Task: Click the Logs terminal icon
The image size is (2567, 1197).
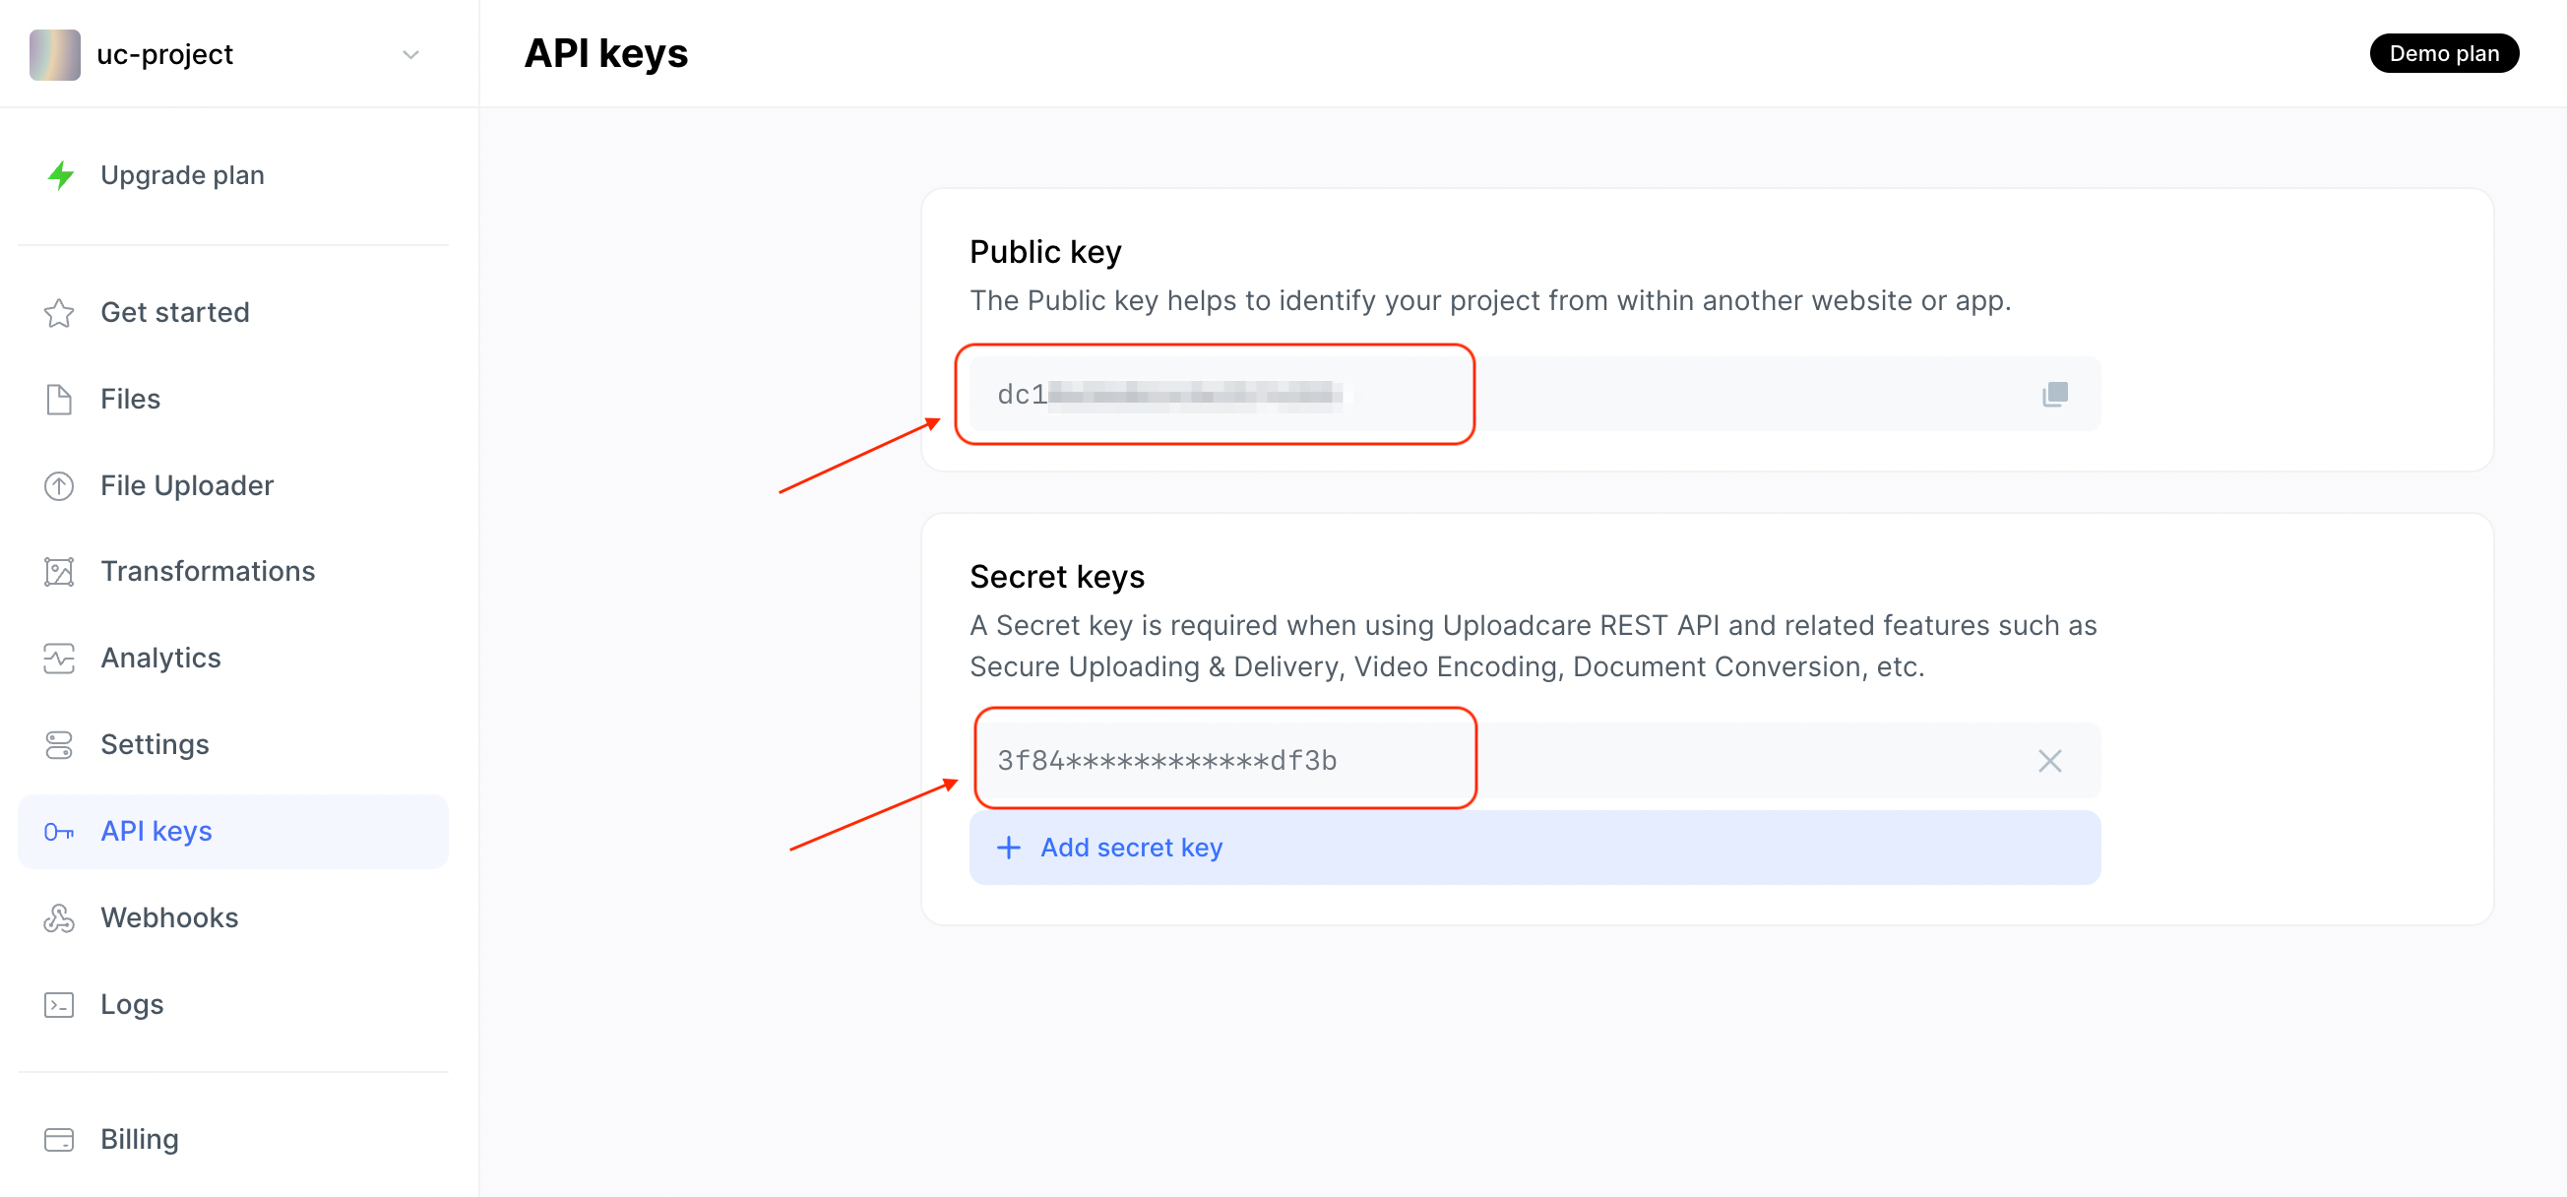Action: click(x=59, y=1005)
